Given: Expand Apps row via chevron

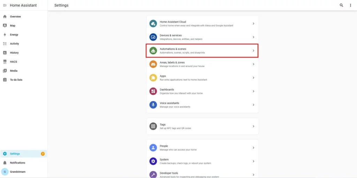Looking at the screenshot, I should tap(253, 78).
